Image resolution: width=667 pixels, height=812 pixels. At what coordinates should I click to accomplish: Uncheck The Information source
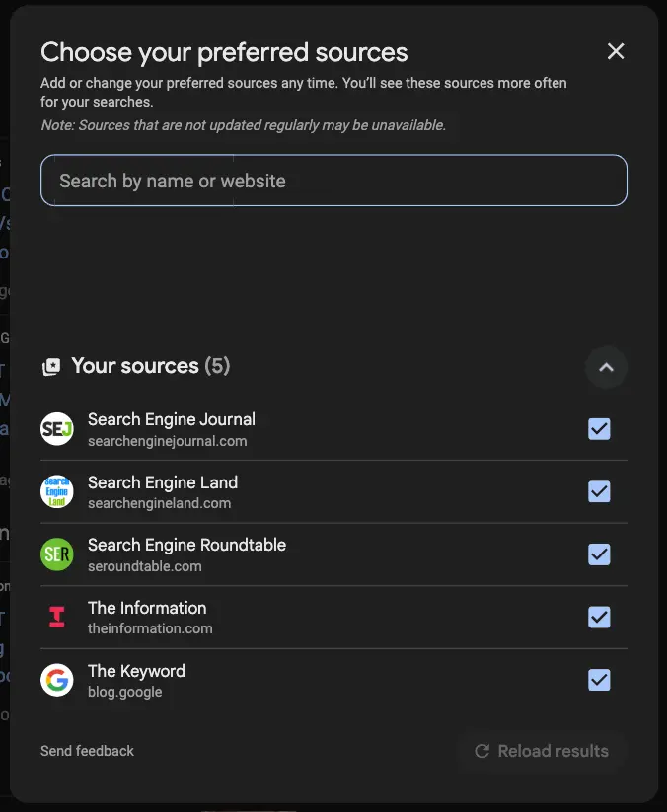[x=599, y=617]
